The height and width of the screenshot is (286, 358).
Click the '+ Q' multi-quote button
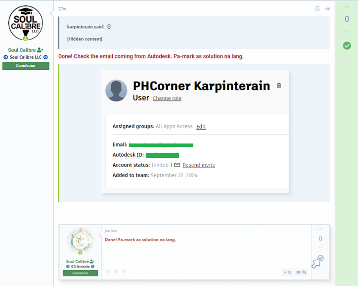(287, 272)
